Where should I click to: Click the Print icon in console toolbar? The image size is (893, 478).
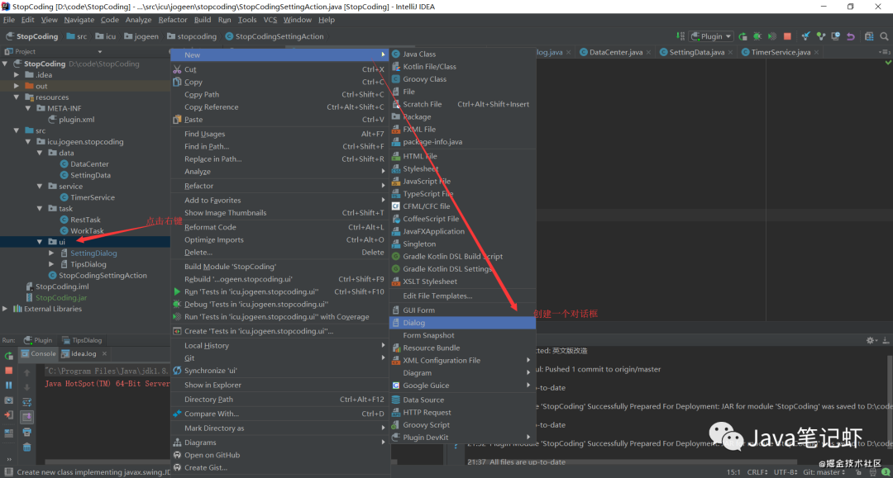(26, 433)
